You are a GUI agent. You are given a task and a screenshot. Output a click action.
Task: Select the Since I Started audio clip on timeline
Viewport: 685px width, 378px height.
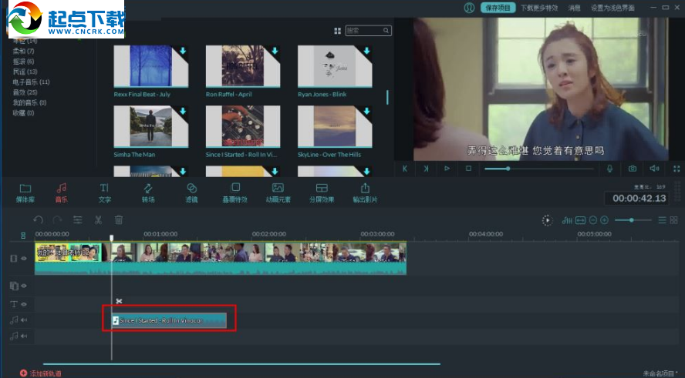click(x=168, y=320)
